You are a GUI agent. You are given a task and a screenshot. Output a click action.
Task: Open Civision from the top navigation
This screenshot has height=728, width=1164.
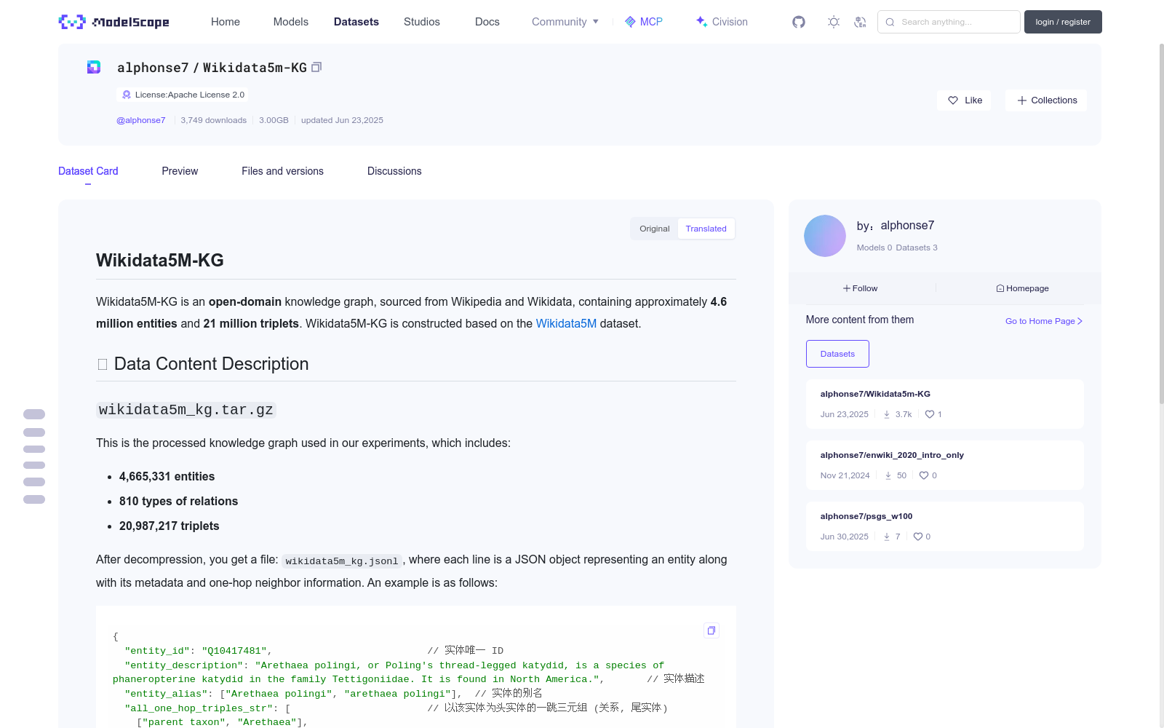point(722,22)
